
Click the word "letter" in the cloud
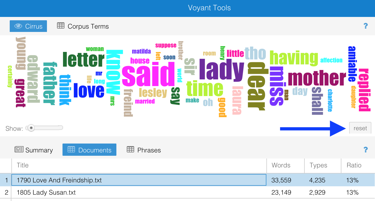(83, 60)
